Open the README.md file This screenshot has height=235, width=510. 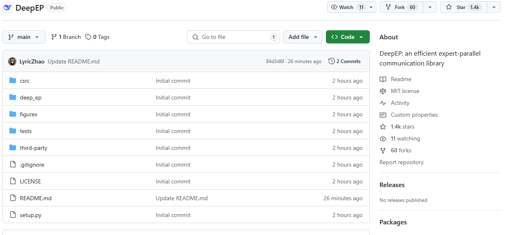tap(36, 198)
